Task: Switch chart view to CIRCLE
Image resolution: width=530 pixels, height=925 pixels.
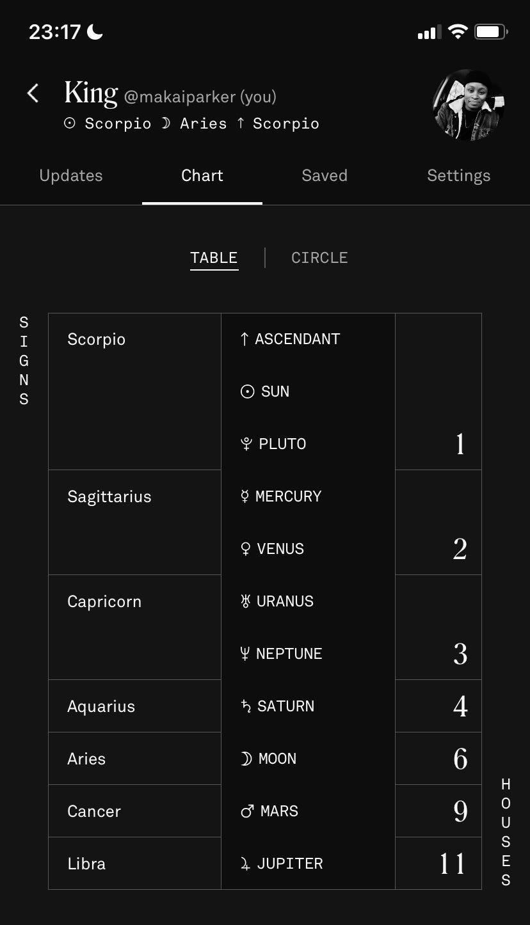Action: pos(319,258)
